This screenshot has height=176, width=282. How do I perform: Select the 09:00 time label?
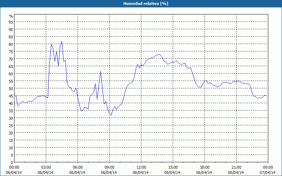pyautogui.click(x=109, y=168)
